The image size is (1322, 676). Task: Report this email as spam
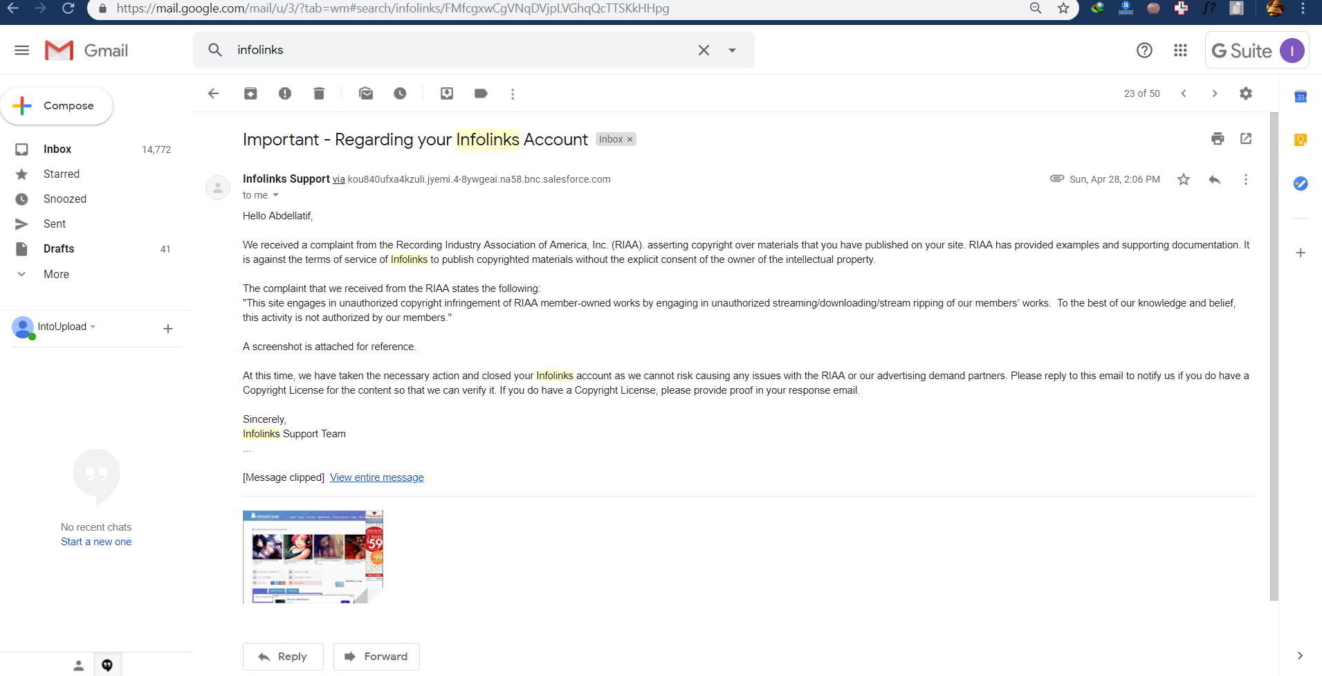coord(285,93)
